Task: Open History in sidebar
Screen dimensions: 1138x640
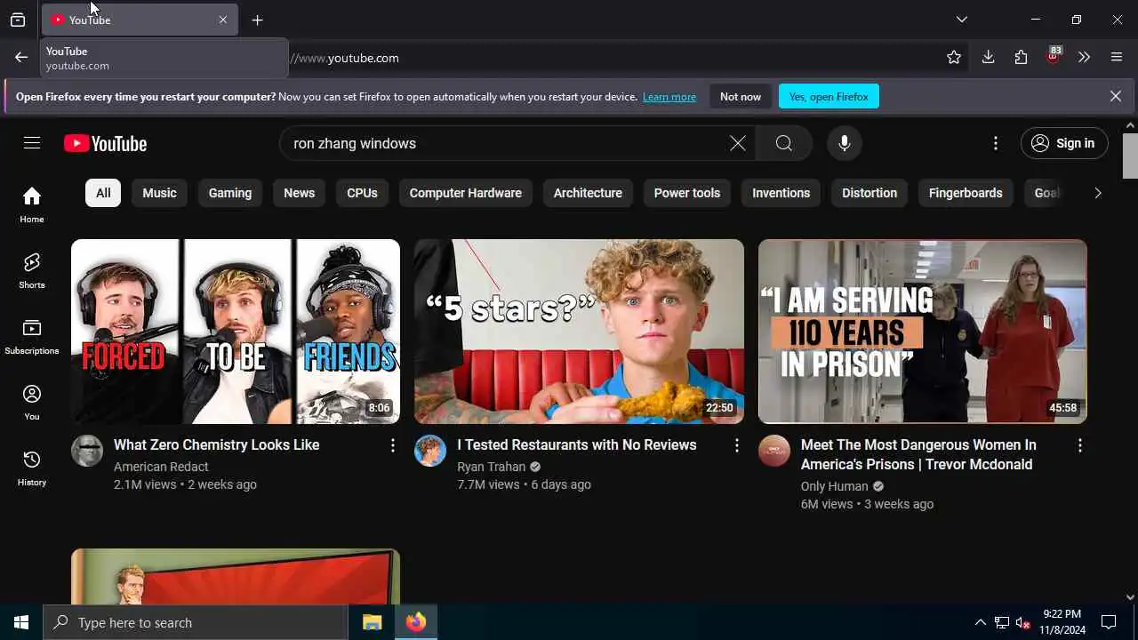Action: (32, 468)
